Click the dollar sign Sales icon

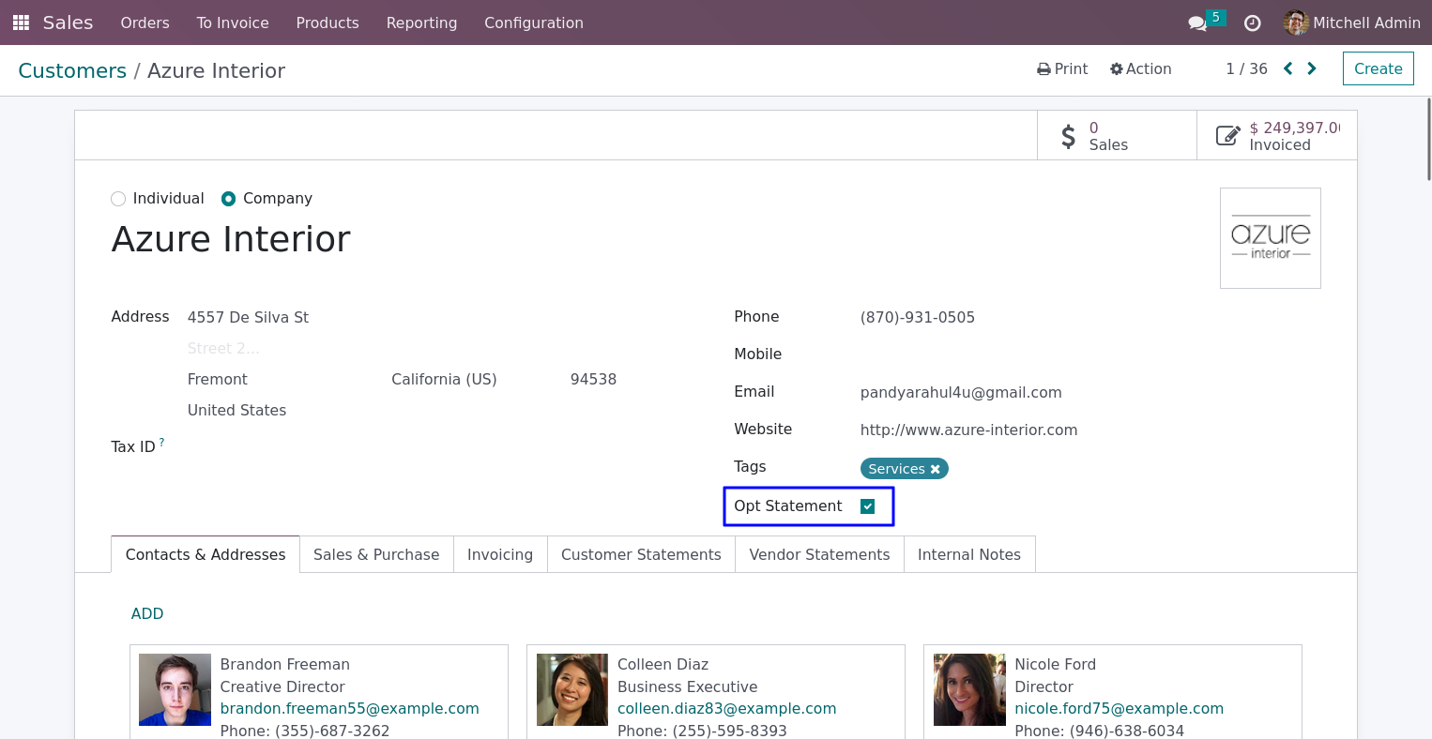[x=1068, y=136]
